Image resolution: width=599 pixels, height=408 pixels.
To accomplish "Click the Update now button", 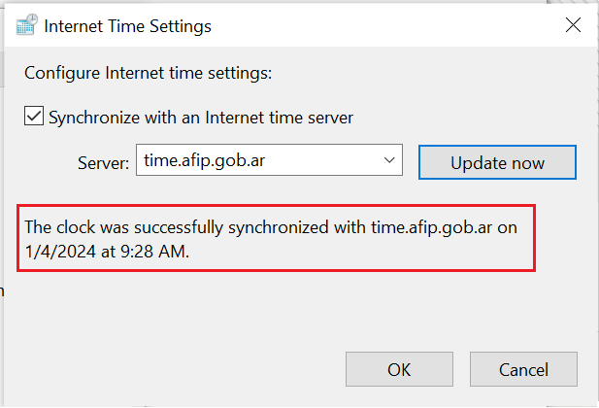I will (x=497, y=162).
